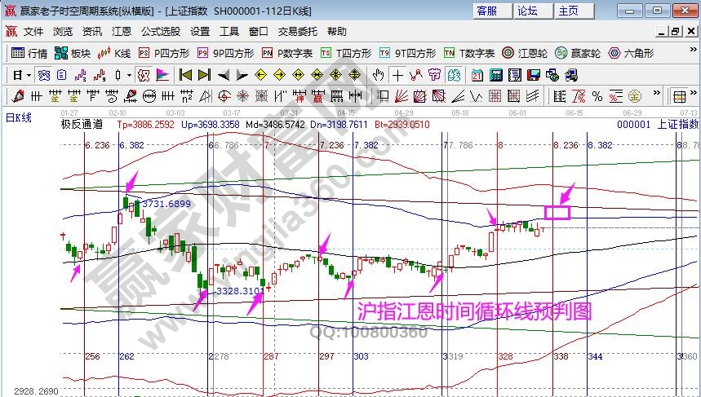Toggle the crosshair cursor tool
The height and width of the screenshot is (397, 701).
pos(397,75)
